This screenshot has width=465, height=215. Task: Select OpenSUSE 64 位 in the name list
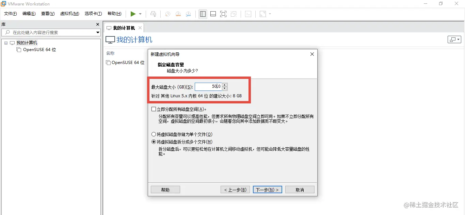[128, 63]
